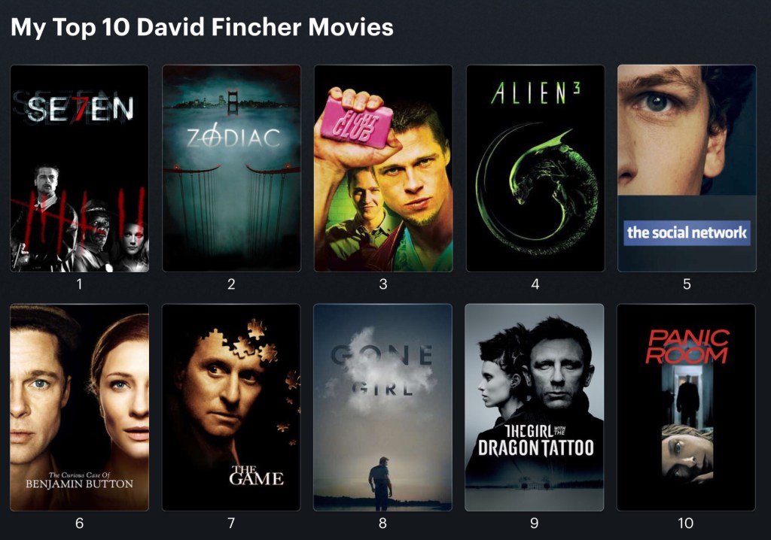Open the Fight Club poster
Screen dimensions: 771x540
tap(383, 168)
